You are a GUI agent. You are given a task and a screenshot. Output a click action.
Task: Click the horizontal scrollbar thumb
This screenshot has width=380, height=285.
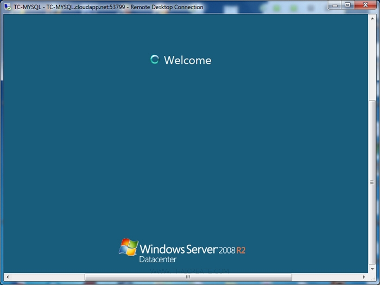[188, 277]
